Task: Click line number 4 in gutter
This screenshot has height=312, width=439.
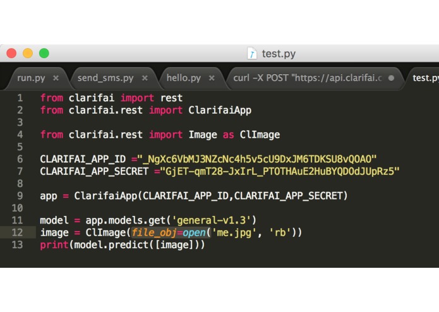Action: pos(20,135)
